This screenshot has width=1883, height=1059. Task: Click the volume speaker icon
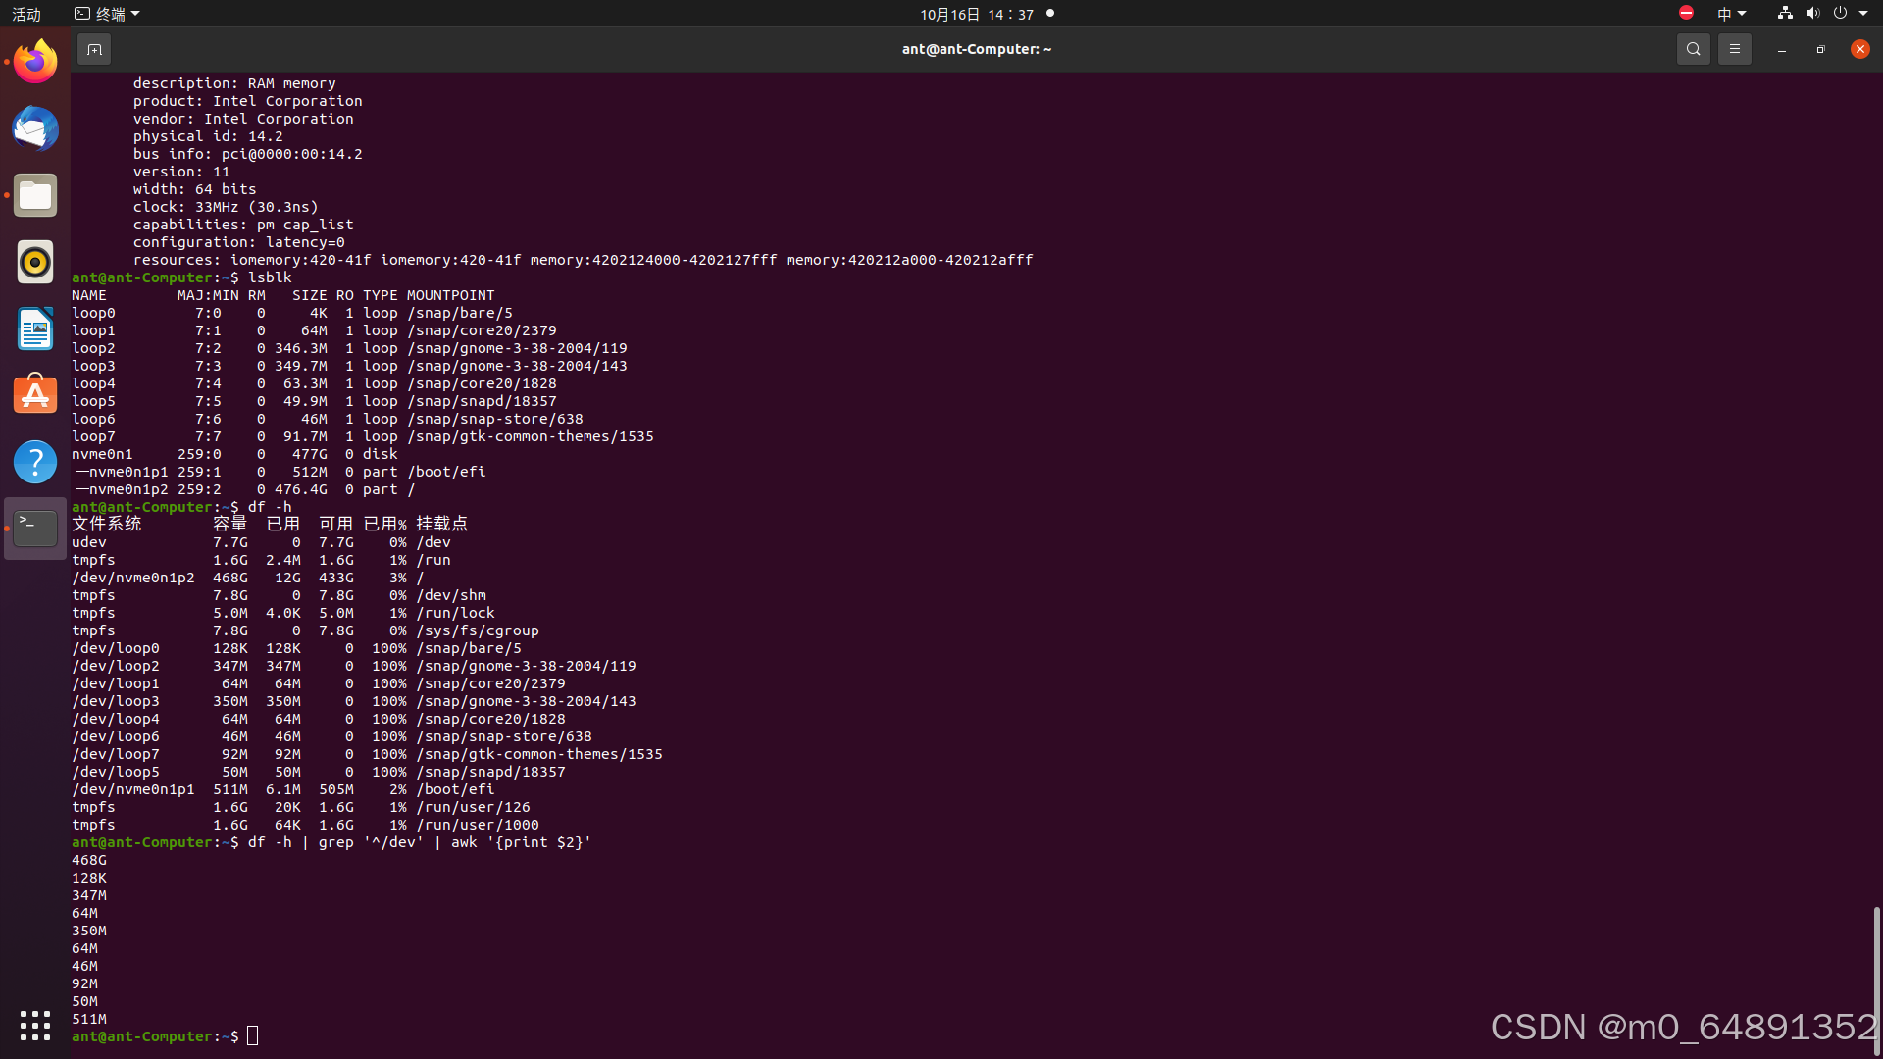pos(1812,14)
